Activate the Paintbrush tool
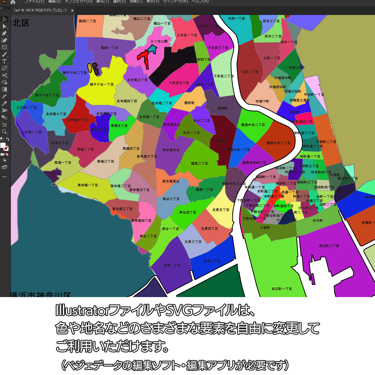 click(4, 54)
